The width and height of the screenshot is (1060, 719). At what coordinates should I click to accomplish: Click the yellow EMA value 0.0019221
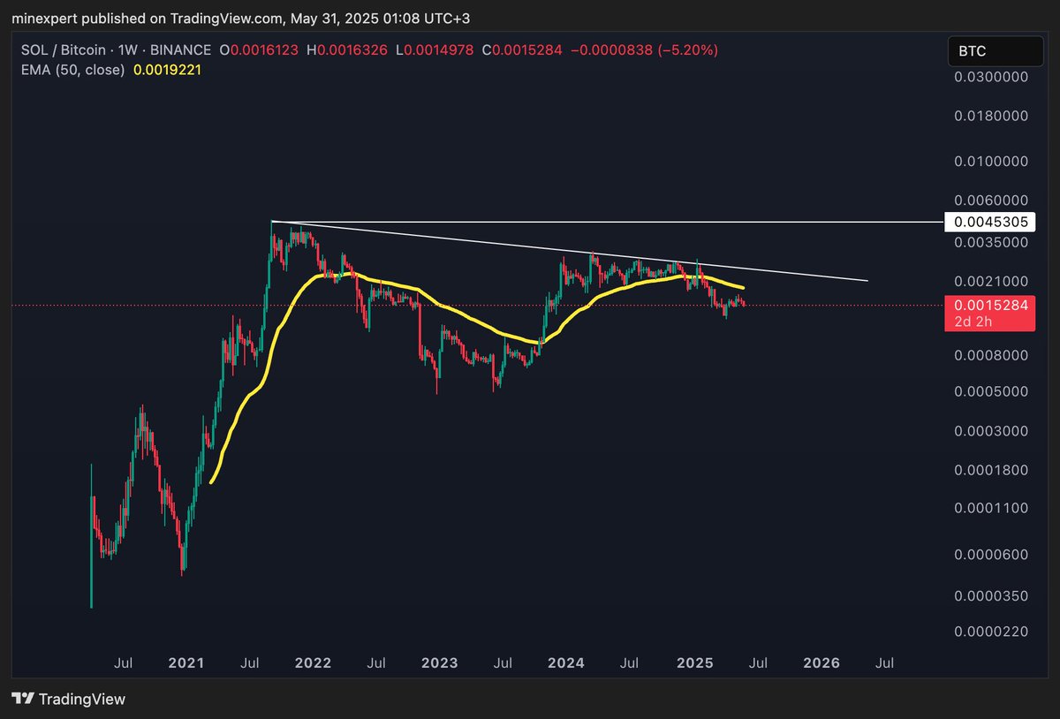[168, 69]
